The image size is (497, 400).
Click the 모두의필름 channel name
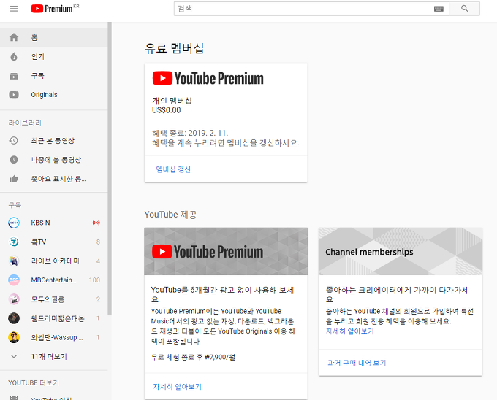click(x=48, y=299)
